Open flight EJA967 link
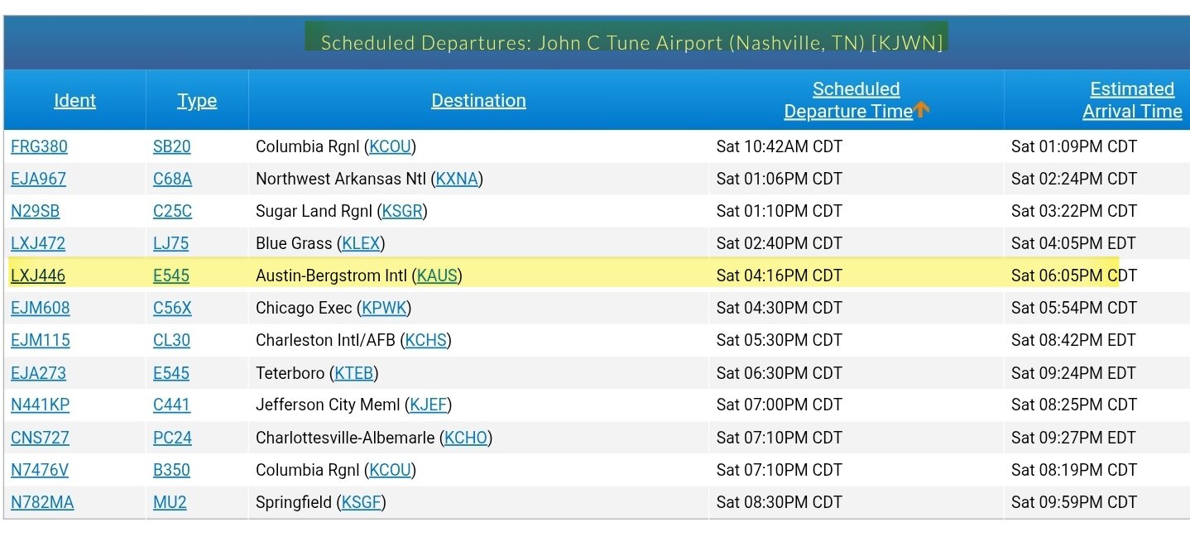The width and height of the screenshot is (1190, 551). pyautogui.click(x=38, y=180)
